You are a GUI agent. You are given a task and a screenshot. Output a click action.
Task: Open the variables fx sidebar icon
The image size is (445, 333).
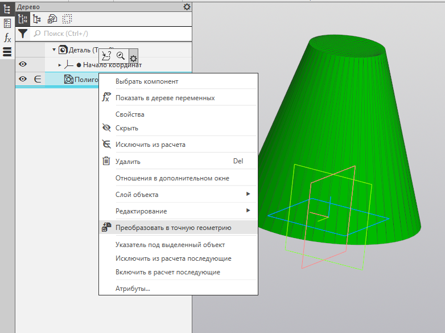coord(7,38)
